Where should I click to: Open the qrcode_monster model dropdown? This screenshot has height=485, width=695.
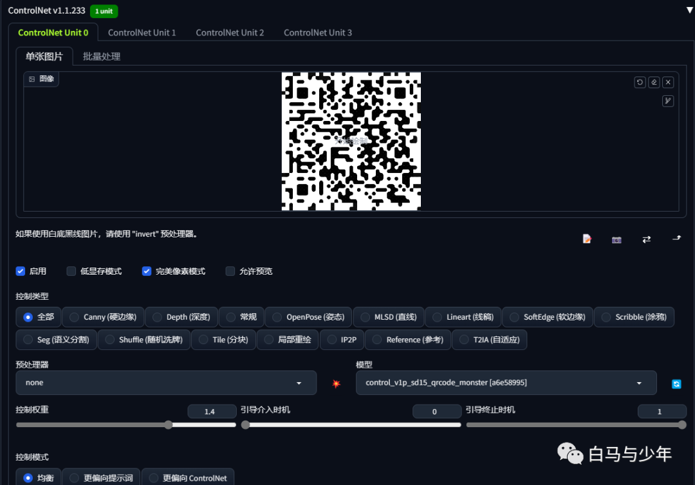point(506,383)
